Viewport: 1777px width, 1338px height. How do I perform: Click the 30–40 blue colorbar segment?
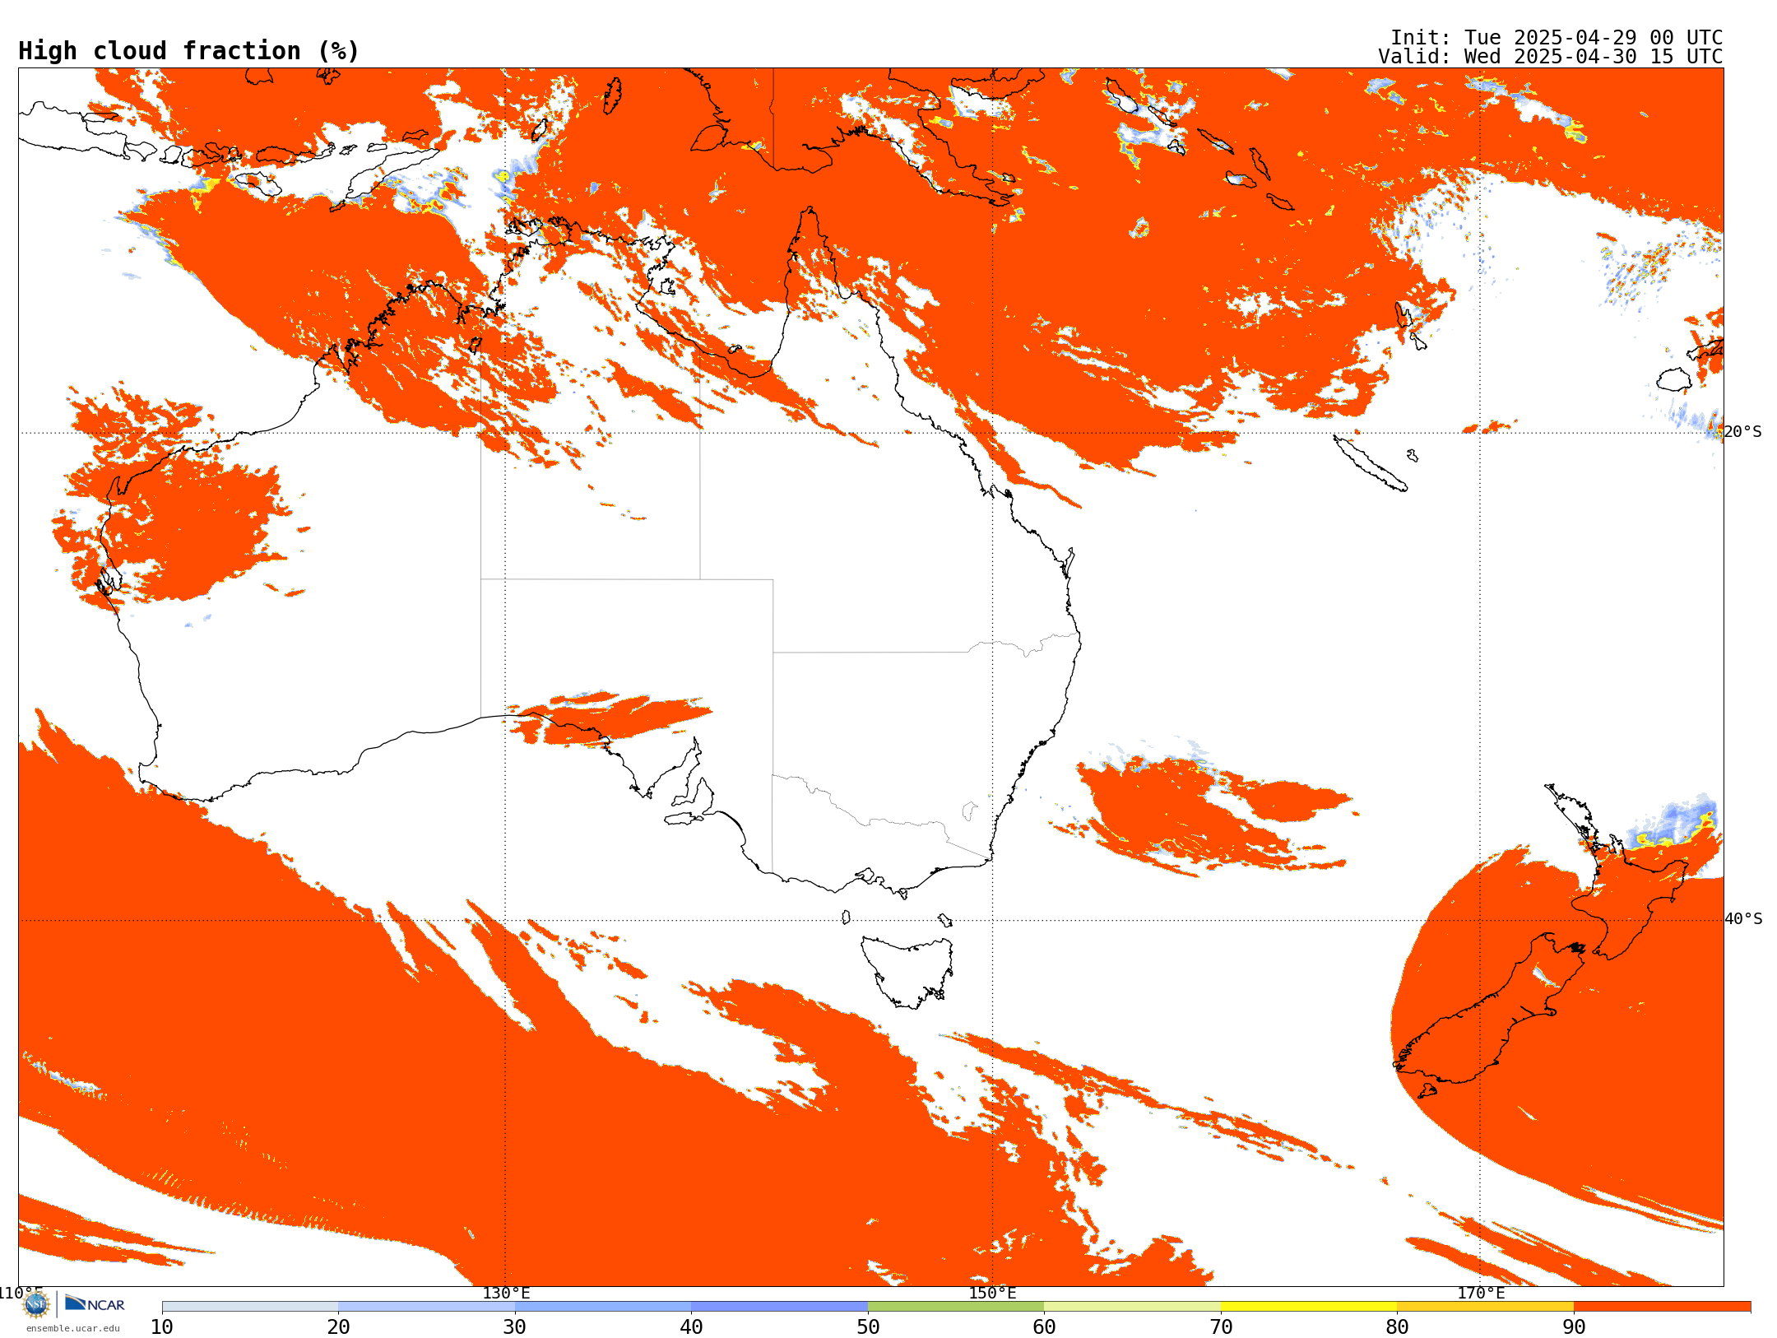pyautogui.click(x=603, y=1307)
